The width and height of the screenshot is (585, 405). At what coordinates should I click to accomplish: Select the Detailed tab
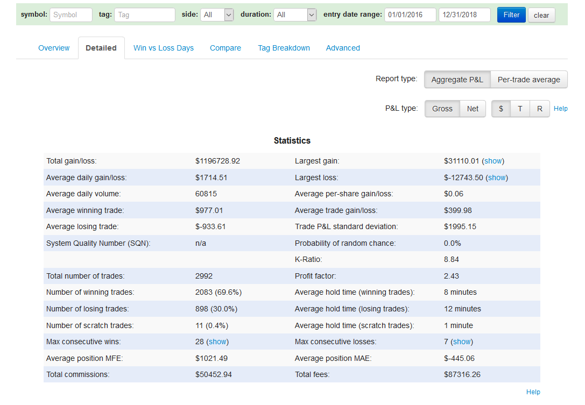(x=101, y=48)
